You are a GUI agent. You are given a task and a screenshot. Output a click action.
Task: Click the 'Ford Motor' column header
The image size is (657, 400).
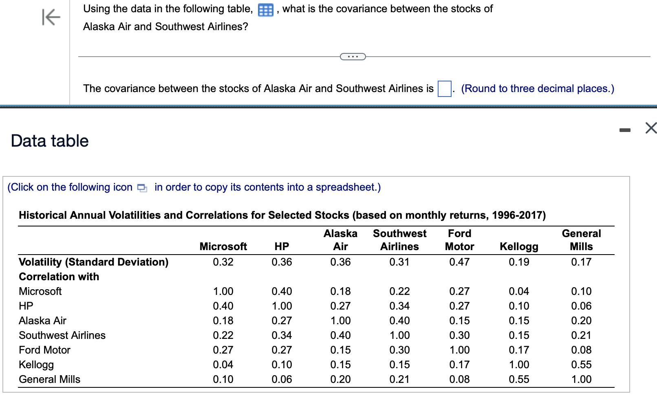(x=459, y=240)
